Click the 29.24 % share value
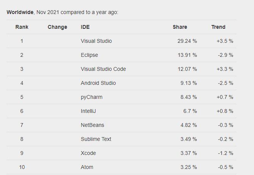Image resolution: width=254 pixels, height=175 pixels. pos(187,41)
